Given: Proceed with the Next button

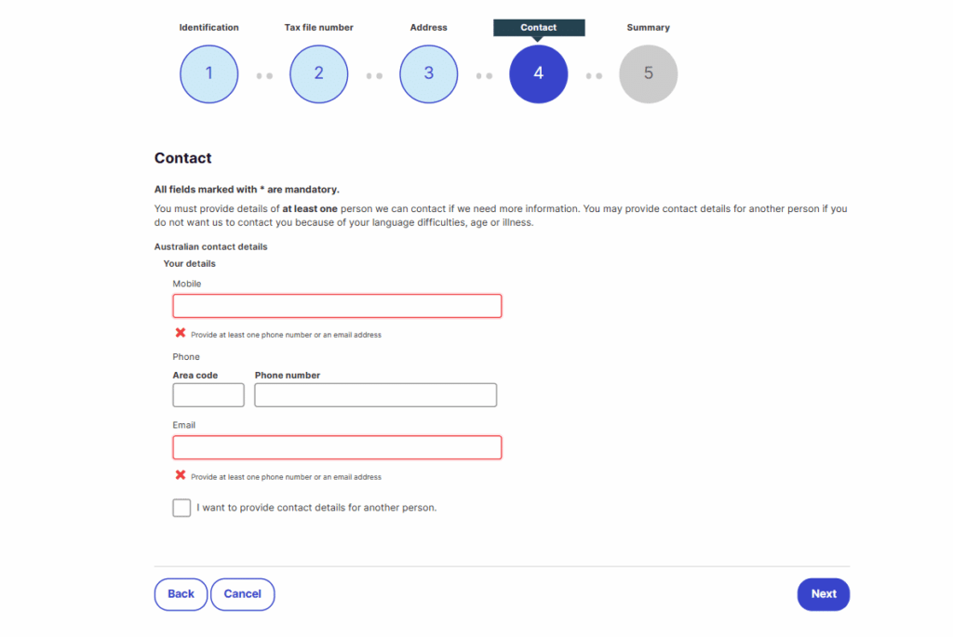Looking at the screenshot, I should 823,594.
